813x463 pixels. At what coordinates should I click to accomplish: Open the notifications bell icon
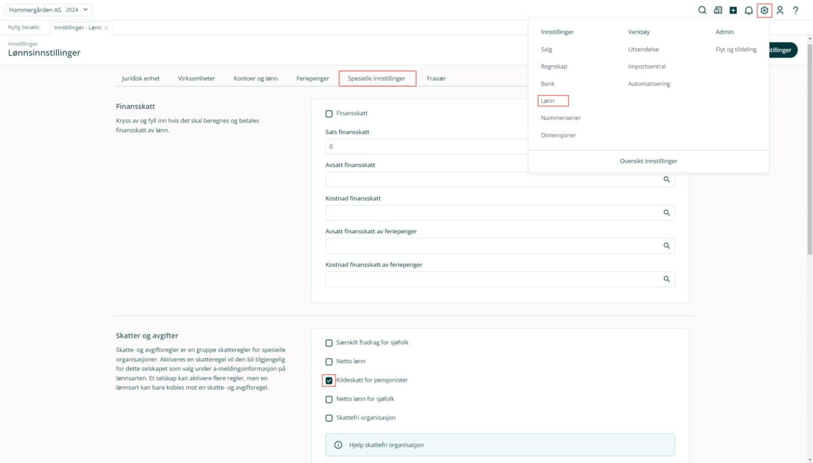coord(749,10)
